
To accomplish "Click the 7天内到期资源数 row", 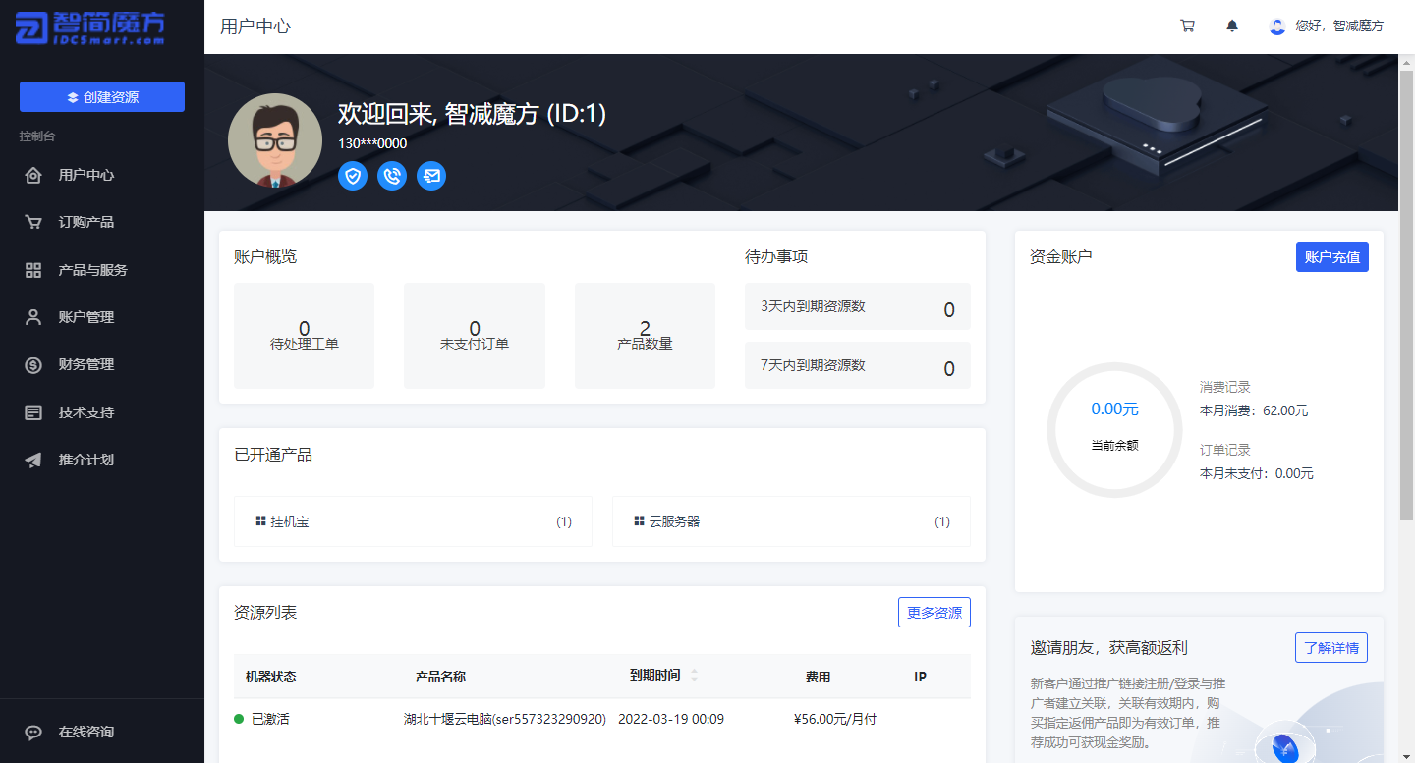I will pos(858,365).
